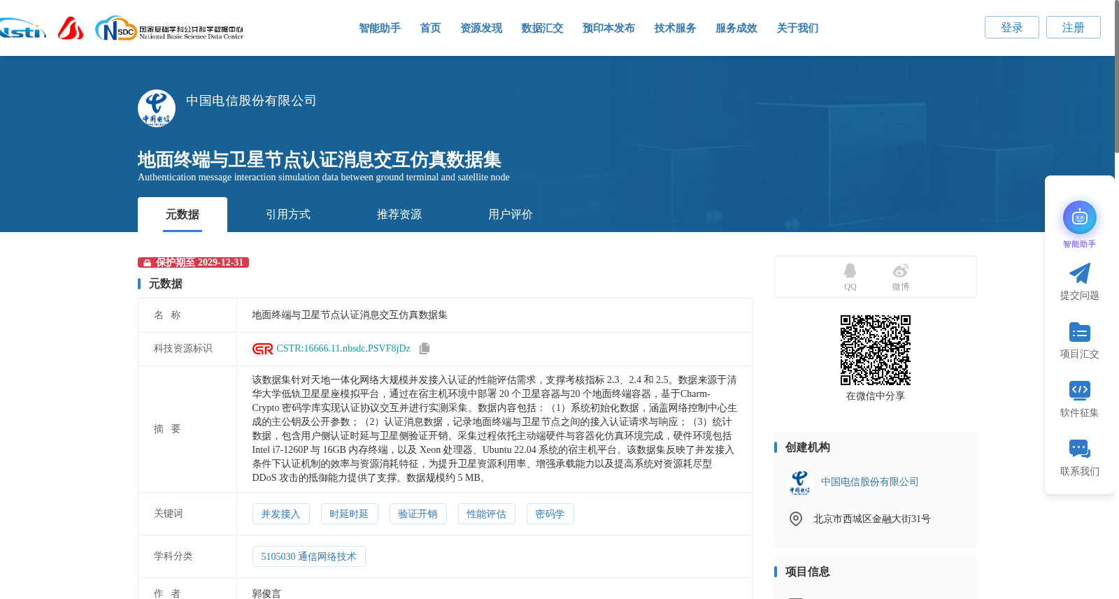The width and height of the screenshot is (1119, 599).
Task: Open National Basic Science Data Center logo
Action: [169, 29]
